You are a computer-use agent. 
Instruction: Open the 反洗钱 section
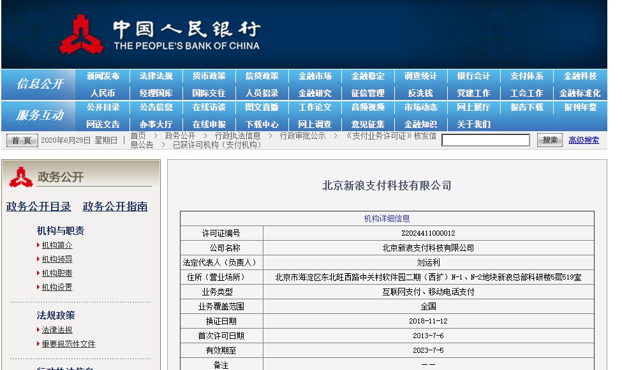tap(420, 93)
